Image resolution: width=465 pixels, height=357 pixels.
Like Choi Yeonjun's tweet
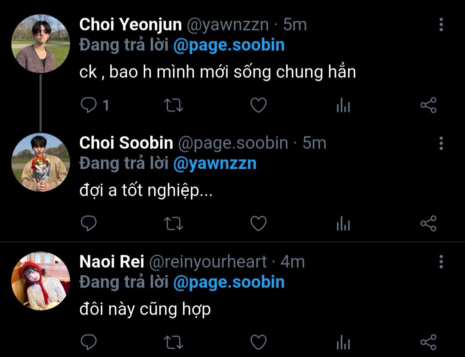coord(258,105)
